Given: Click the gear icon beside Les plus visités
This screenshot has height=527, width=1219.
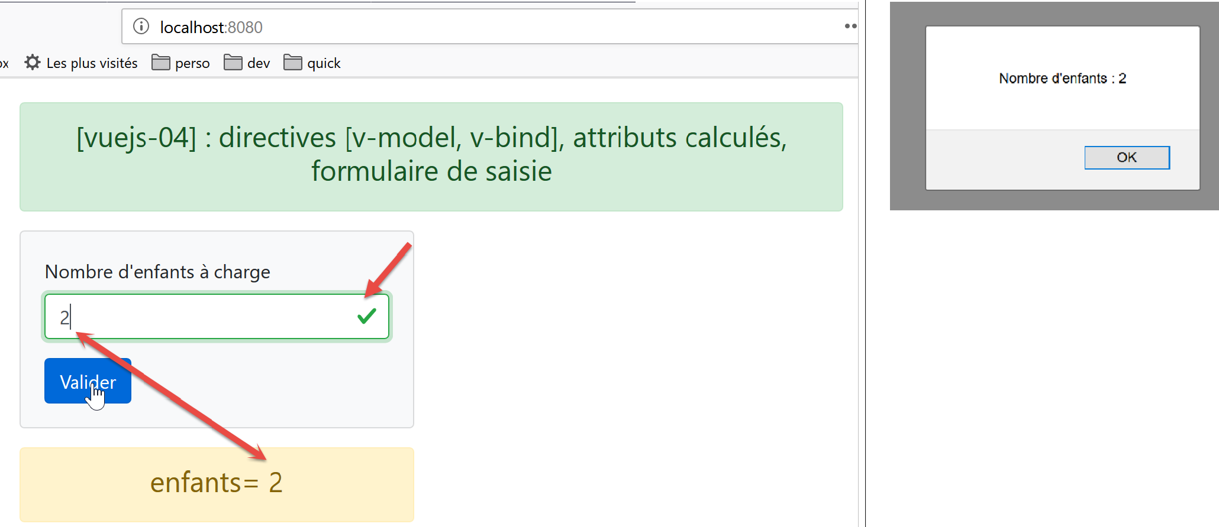Looking at the screenshot, I should coord(33,63).
